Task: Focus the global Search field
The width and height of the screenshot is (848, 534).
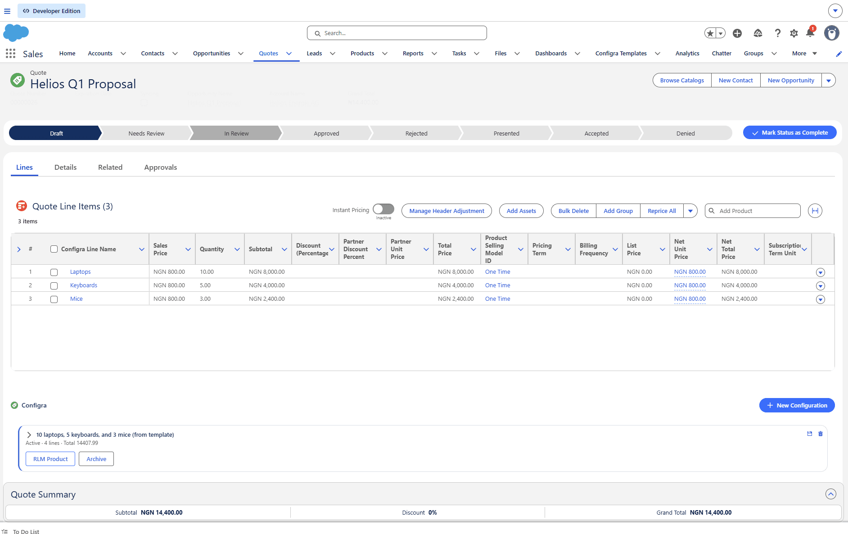Action: (397, 33)
